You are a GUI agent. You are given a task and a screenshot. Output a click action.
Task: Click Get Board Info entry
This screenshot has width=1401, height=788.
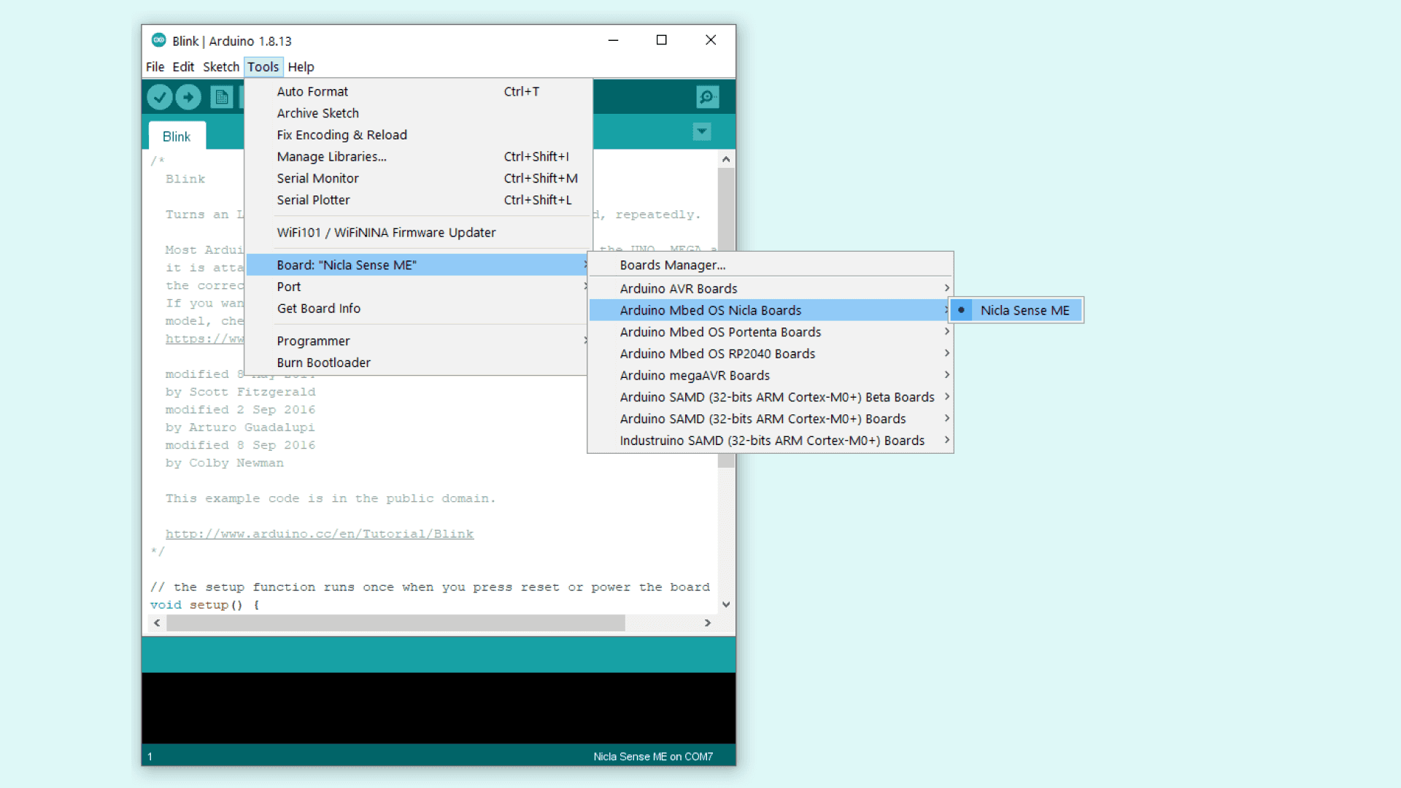[x=318, y=309]
